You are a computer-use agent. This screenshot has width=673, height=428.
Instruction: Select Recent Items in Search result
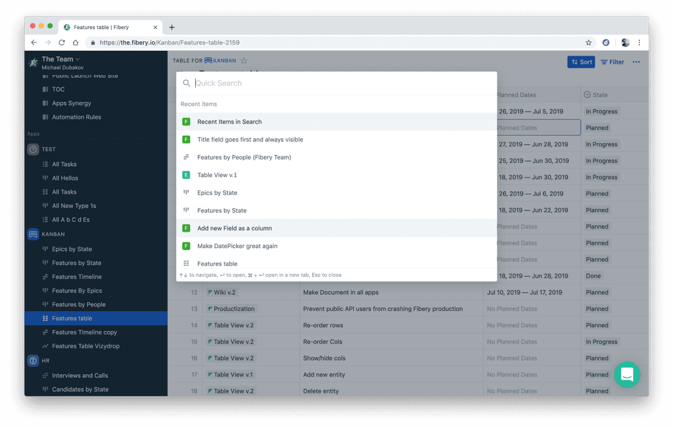pos(229,122)
